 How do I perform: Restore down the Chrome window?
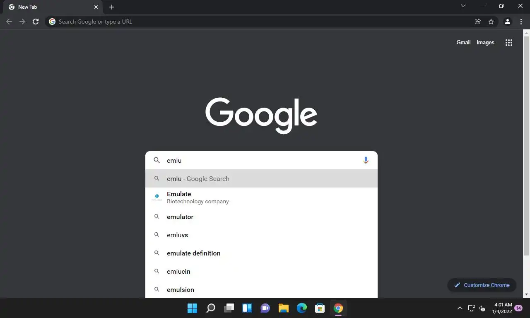[x=501, y=6]
